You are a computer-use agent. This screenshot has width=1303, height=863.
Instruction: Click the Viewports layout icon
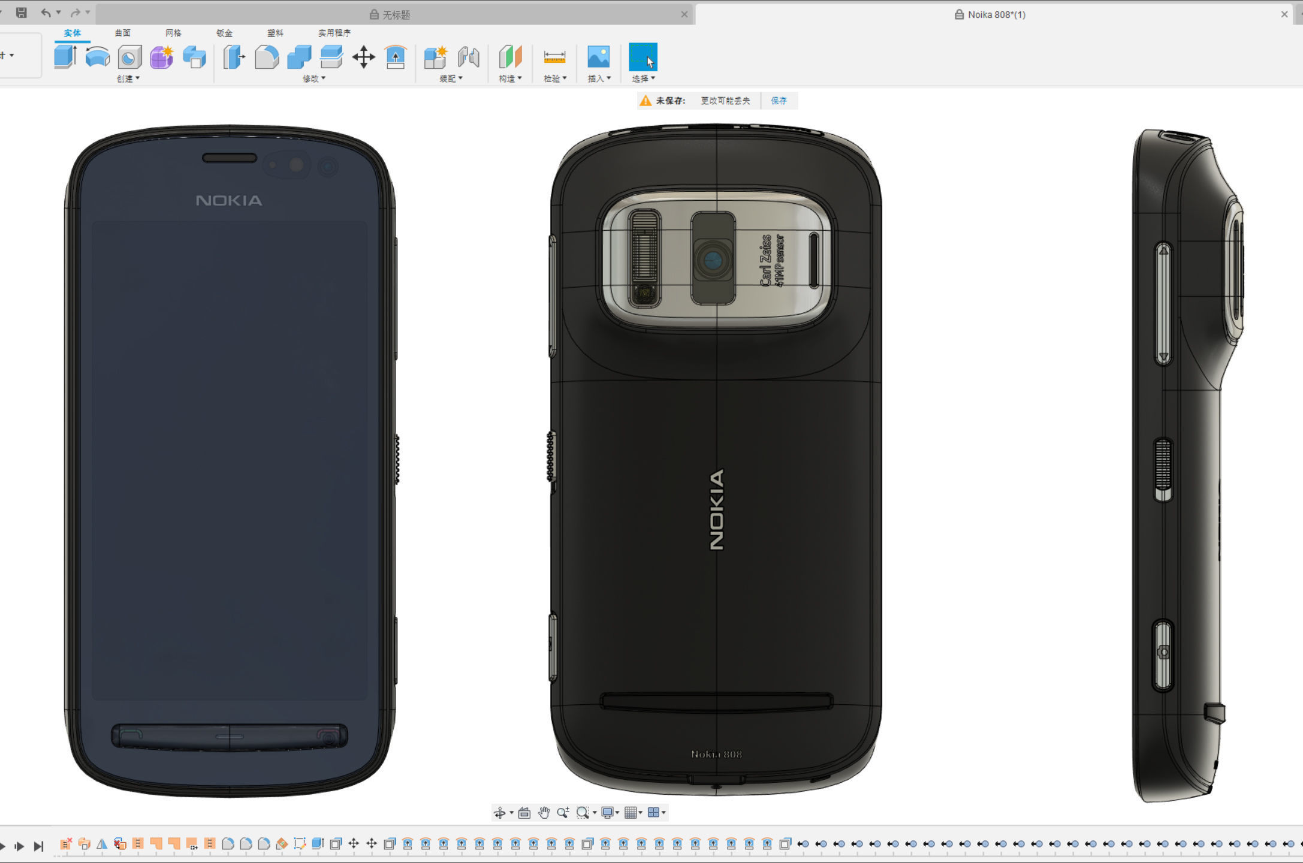653,813
